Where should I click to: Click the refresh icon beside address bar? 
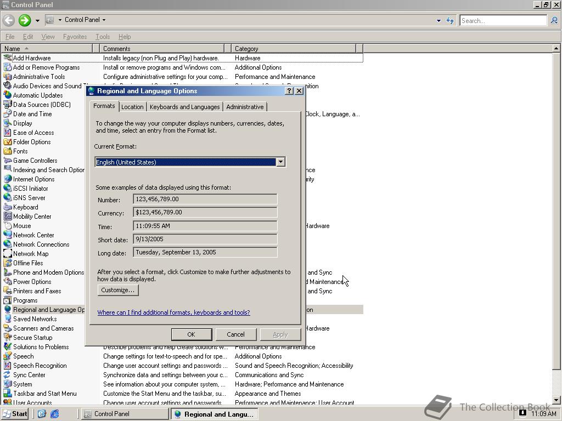pyautogui.click(x=450, y=20)
